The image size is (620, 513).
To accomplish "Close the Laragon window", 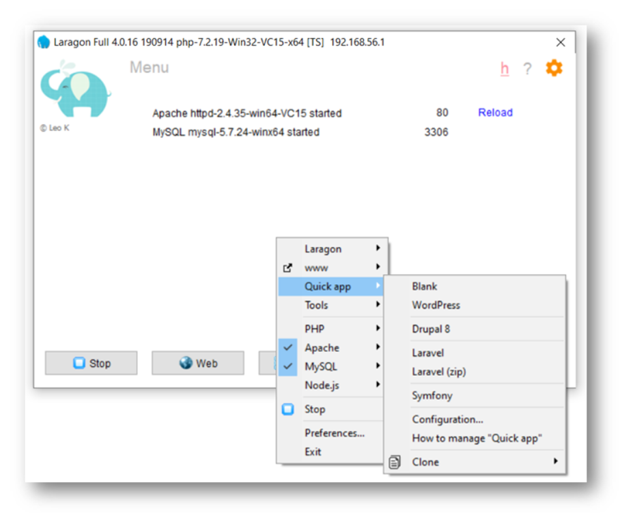I will (x=561, y=42).
